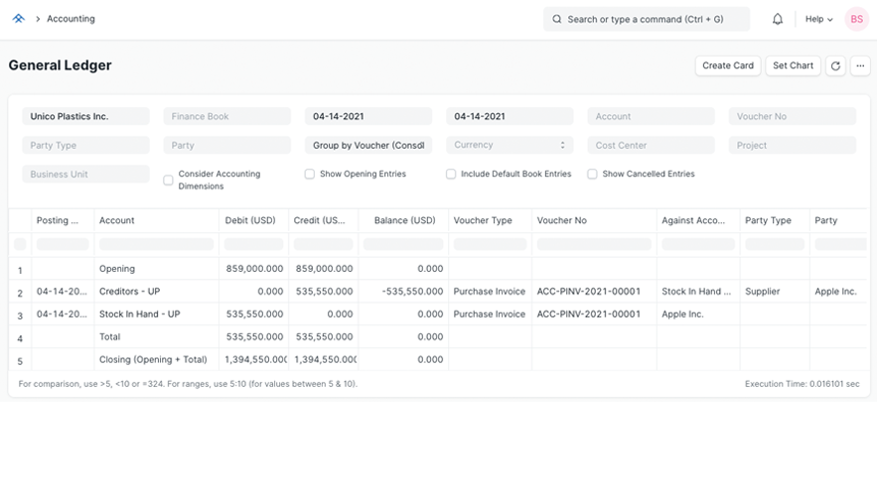Click the refresh report icon

[835, 65]
